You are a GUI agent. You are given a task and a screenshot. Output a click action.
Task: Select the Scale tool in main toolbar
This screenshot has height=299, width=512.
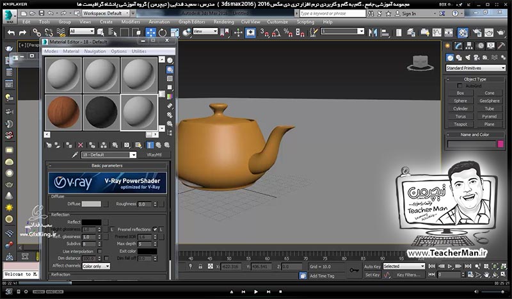tap(175, 33)
